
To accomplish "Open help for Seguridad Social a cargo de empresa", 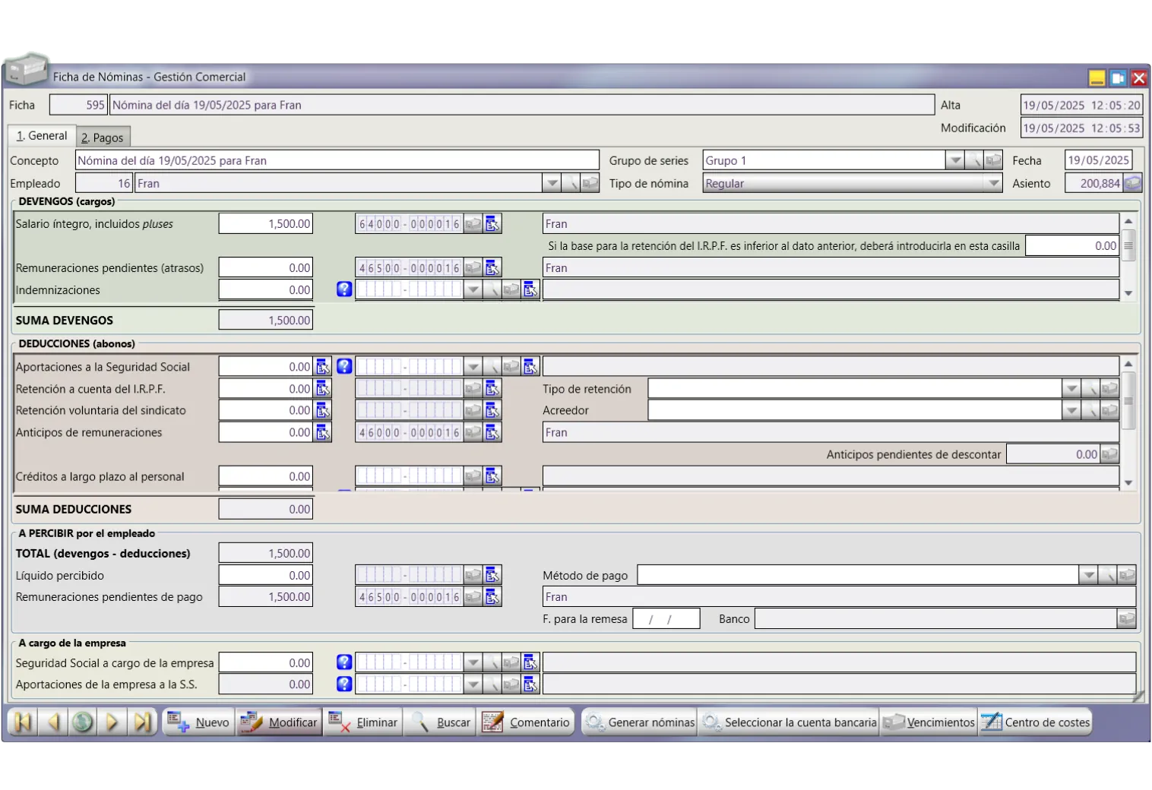I will coord(344,662).
